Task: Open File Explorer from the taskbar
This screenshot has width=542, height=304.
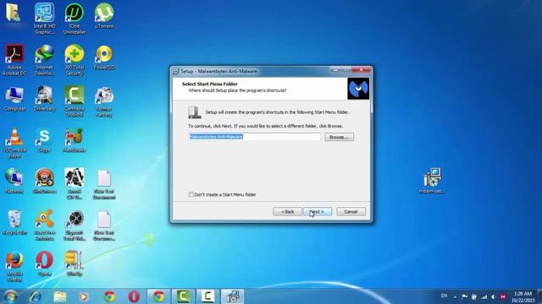Action: click(60, 296)
